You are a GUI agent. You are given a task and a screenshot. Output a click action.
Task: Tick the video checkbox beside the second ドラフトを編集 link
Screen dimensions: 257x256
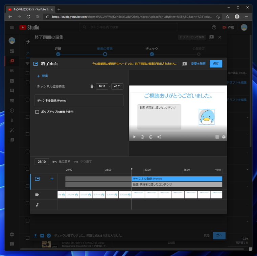click(27, 100)
